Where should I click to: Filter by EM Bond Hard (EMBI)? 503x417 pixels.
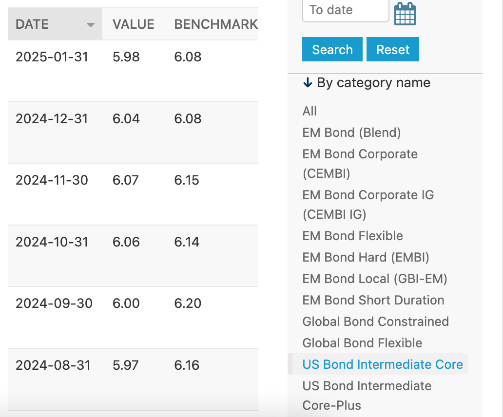coord(366,257)
